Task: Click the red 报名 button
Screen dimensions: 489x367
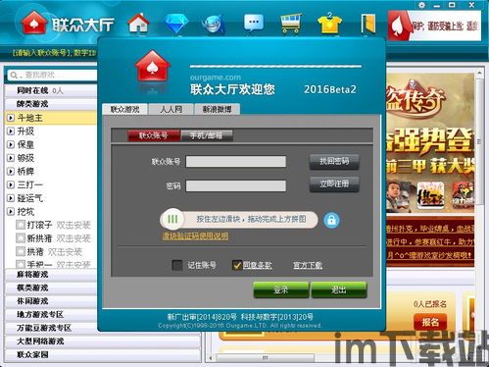Action: (430, 322)
